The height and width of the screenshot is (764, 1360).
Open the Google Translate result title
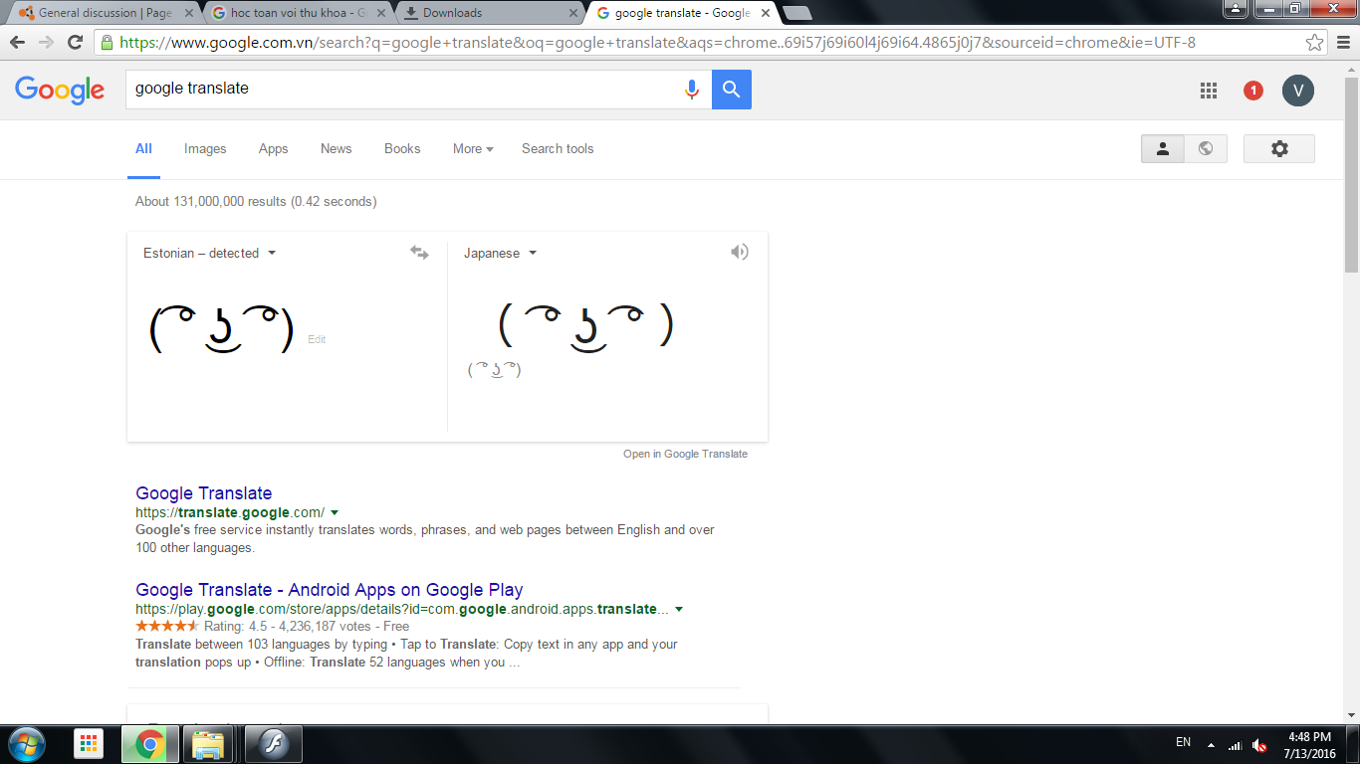pos(203,493)
